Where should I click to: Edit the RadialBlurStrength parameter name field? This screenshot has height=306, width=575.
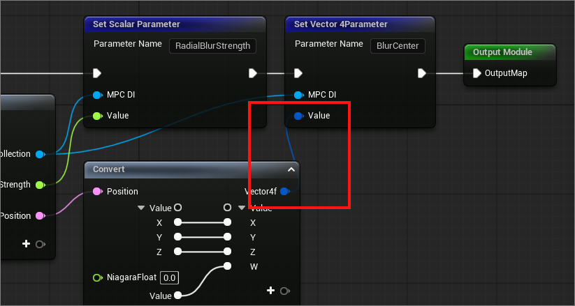213,45
